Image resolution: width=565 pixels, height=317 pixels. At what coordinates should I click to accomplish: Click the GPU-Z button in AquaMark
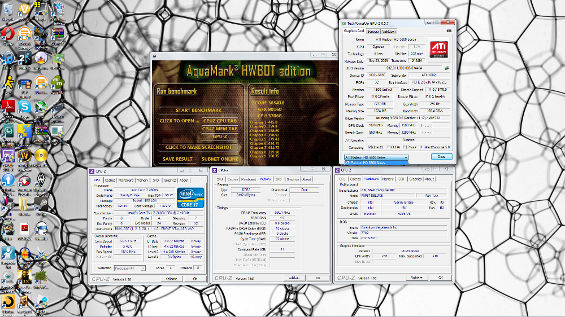(x=220, y=137)
